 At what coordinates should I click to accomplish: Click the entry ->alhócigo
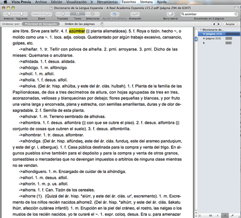tap(29, 68)
